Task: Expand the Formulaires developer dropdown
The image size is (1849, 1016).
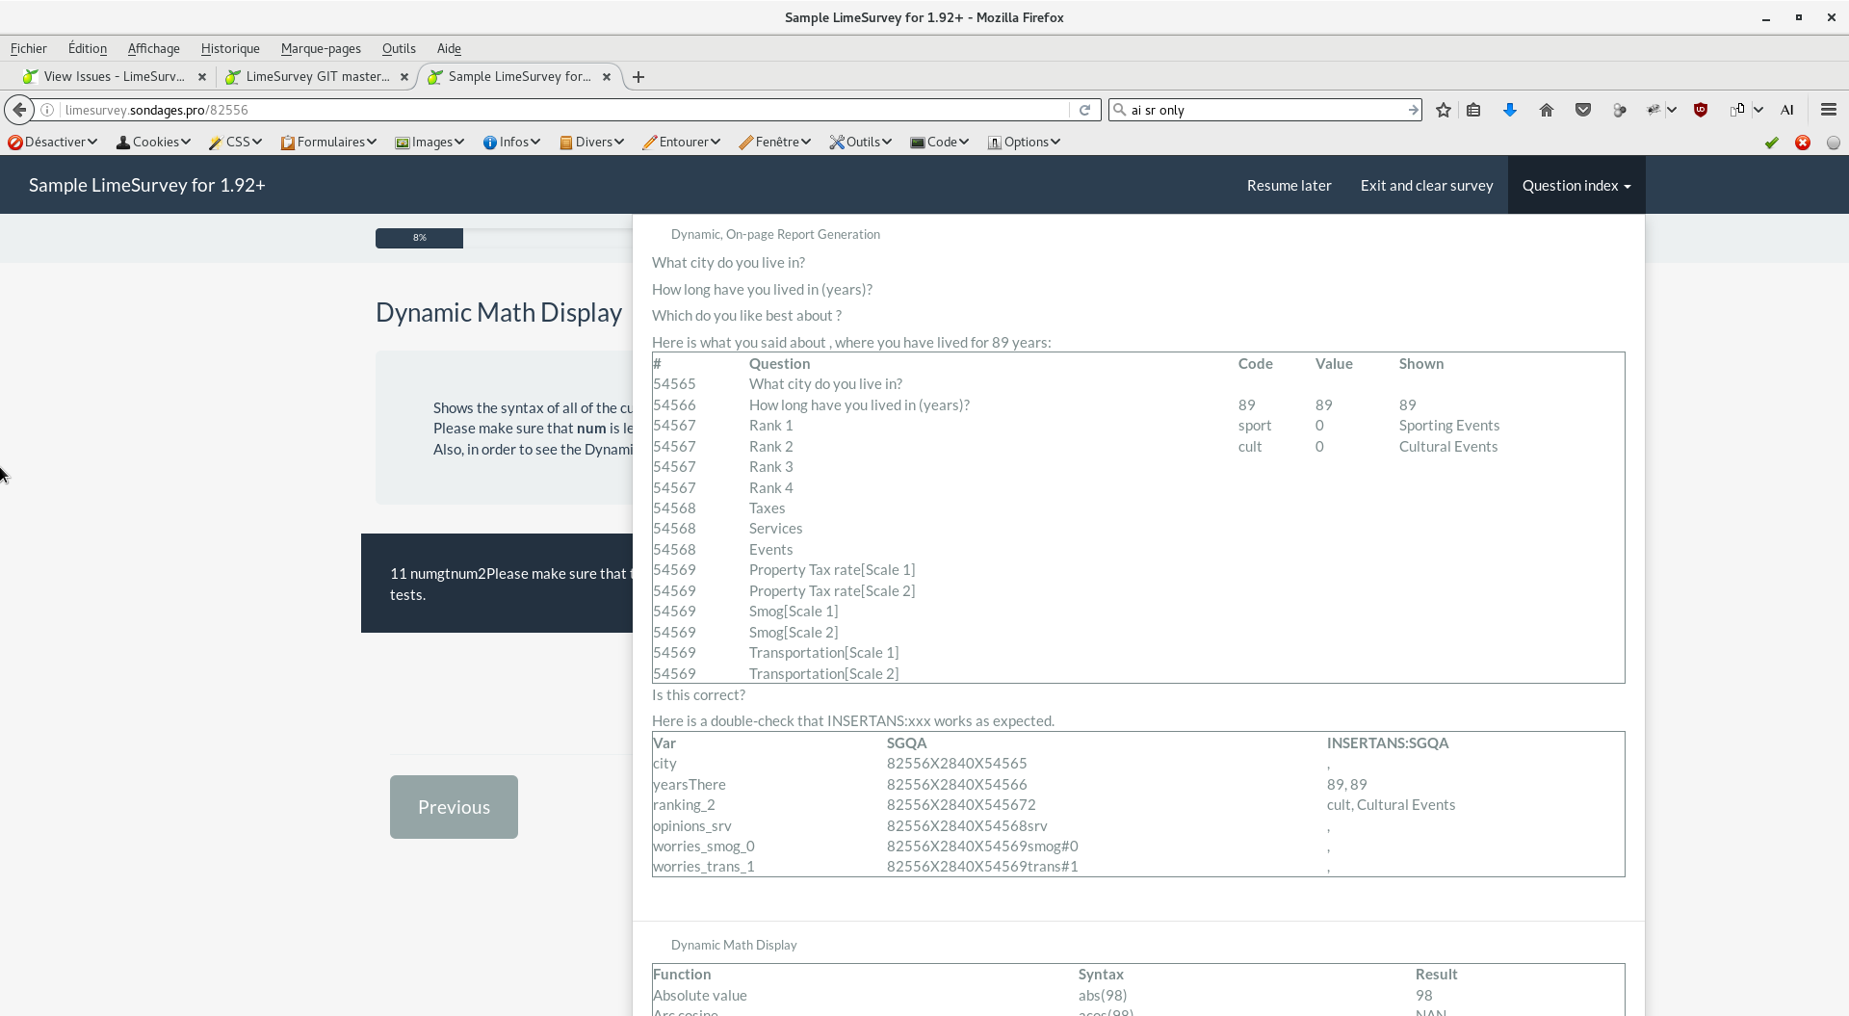Action: tap(329, 142)
